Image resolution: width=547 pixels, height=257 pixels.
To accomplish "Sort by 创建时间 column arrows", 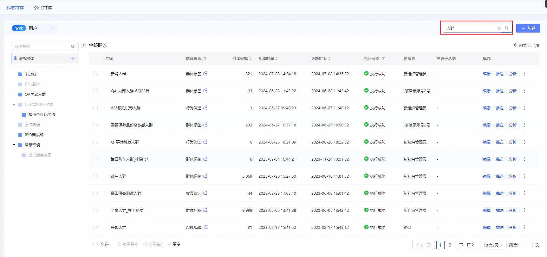I will tap(277, 58).
